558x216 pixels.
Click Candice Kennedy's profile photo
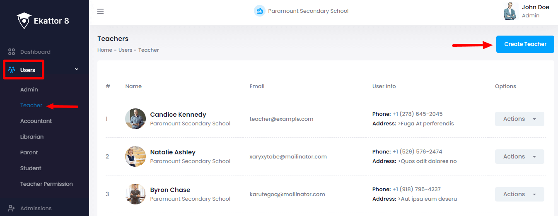click(x=135, y=119)
